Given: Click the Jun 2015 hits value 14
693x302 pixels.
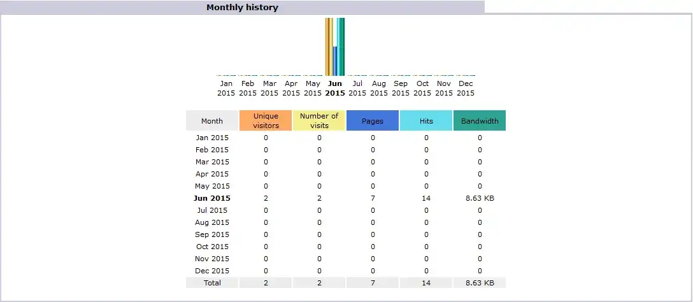Looking at the screenshot, I should point(426,198).
